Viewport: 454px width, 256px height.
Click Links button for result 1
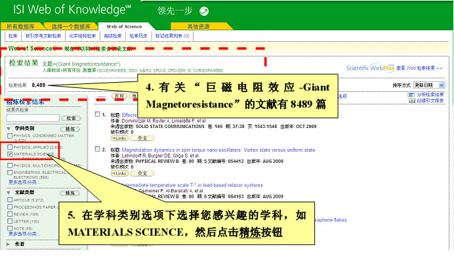click(x=119, y=138)
